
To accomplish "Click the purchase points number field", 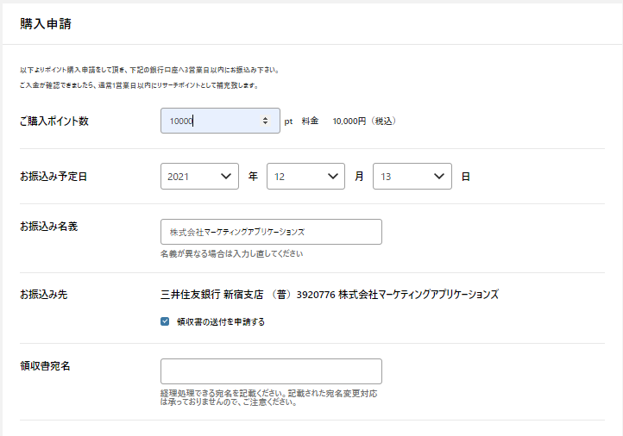I will point(220,121).
